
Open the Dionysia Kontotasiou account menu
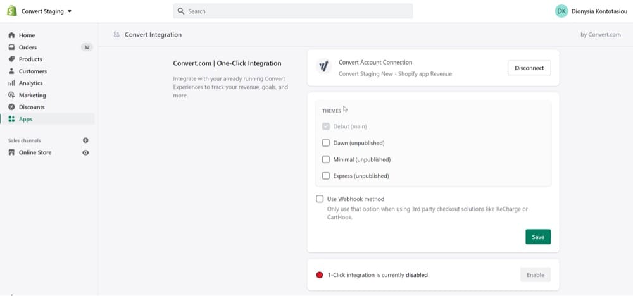(x=591, y=11)
